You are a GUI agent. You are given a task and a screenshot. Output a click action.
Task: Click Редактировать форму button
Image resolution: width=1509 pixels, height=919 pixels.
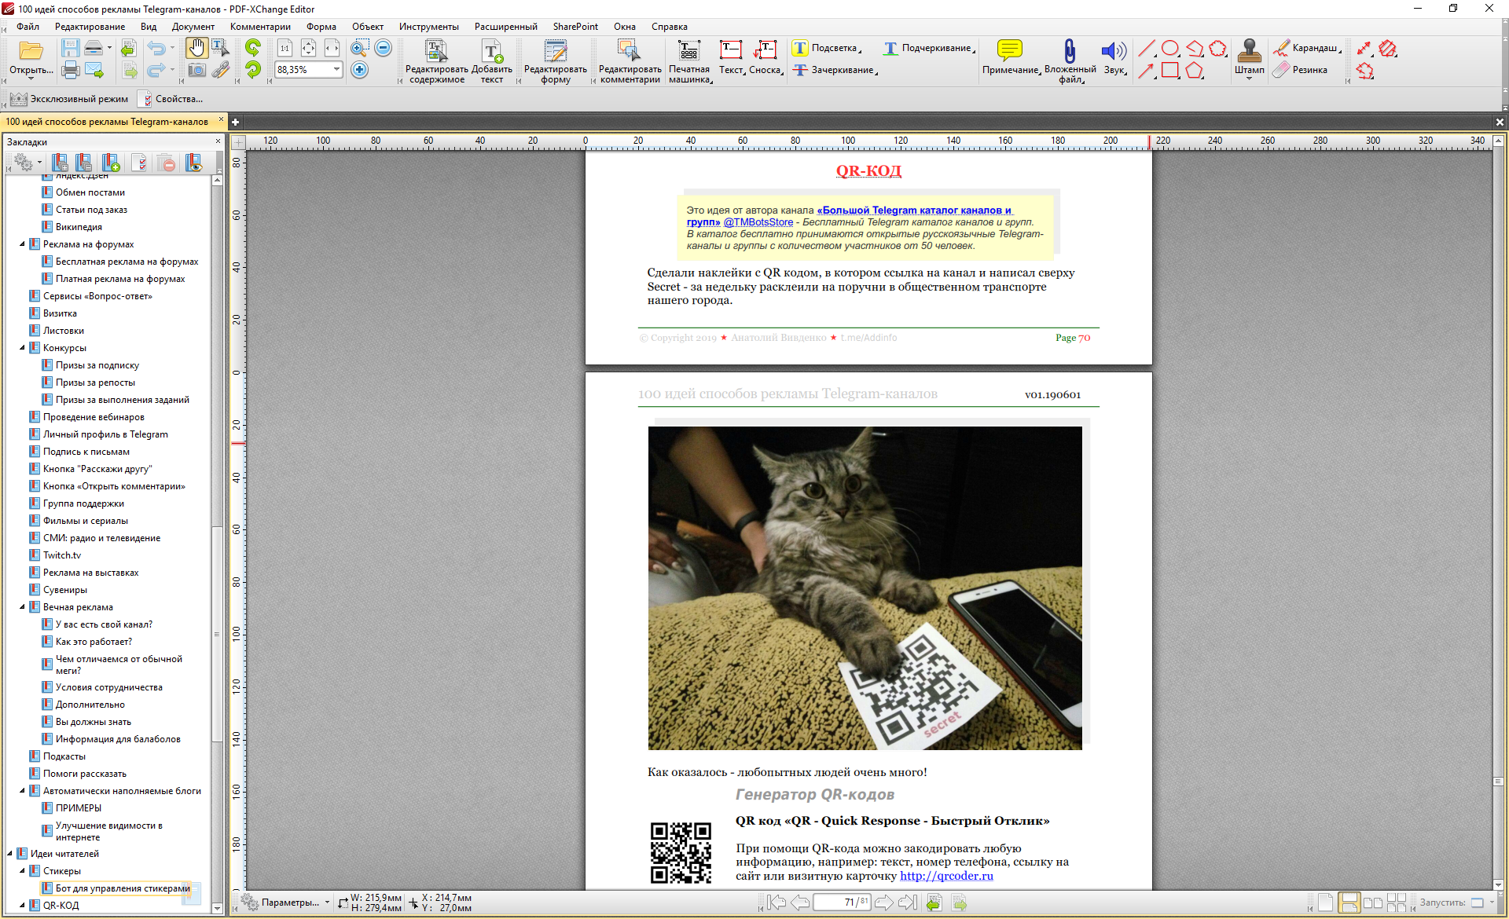(556, 61)
